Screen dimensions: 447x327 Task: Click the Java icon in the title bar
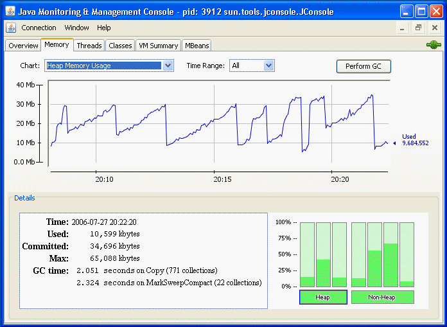11,12
